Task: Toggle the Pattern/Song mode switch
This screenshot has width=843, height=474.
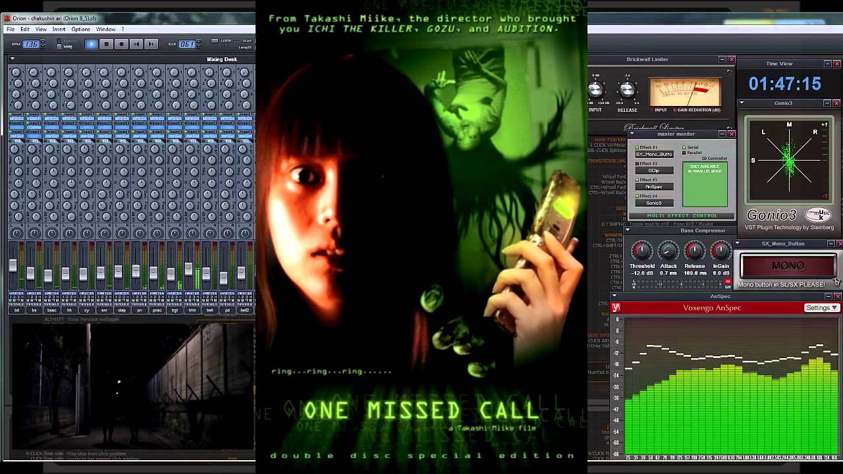Action: (x=59, y=44)
